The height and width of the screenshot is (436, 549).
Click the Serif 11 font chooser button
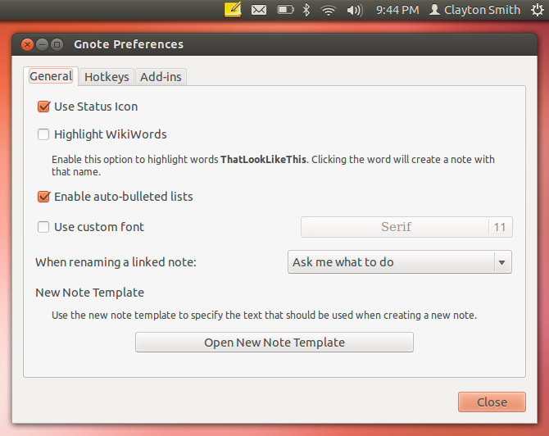[x=406, y=227]
